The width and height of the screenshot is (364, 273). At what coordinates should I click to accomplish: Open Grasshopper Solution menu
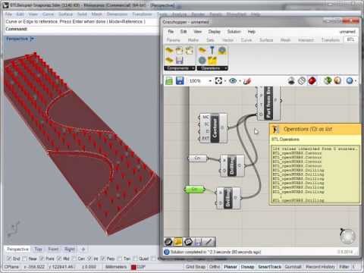234,32
